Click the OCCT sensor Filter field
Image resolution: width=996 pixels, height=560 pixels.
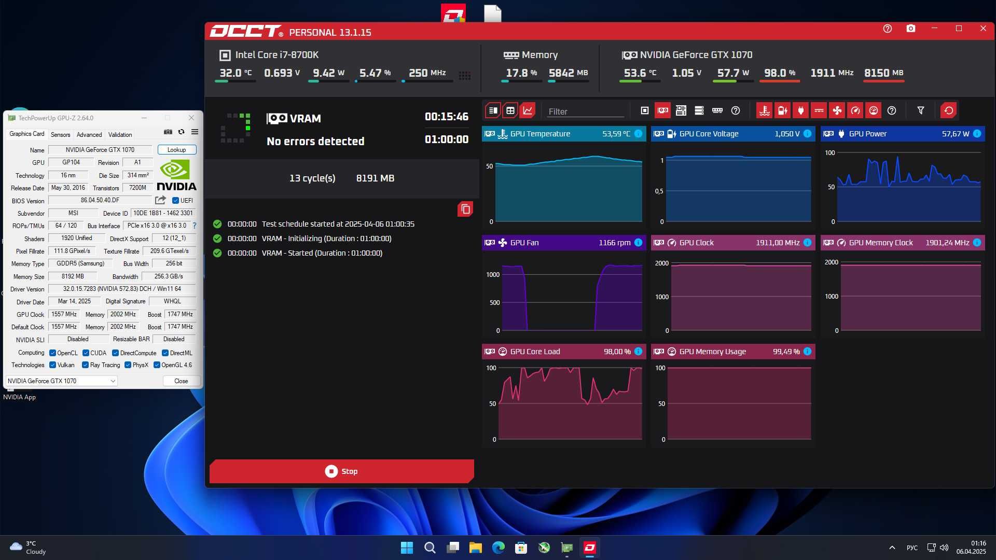[585, 111]
